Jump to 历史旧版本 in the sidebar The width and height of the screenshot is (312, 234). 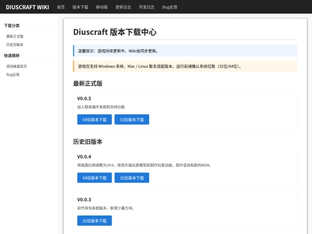15,44
